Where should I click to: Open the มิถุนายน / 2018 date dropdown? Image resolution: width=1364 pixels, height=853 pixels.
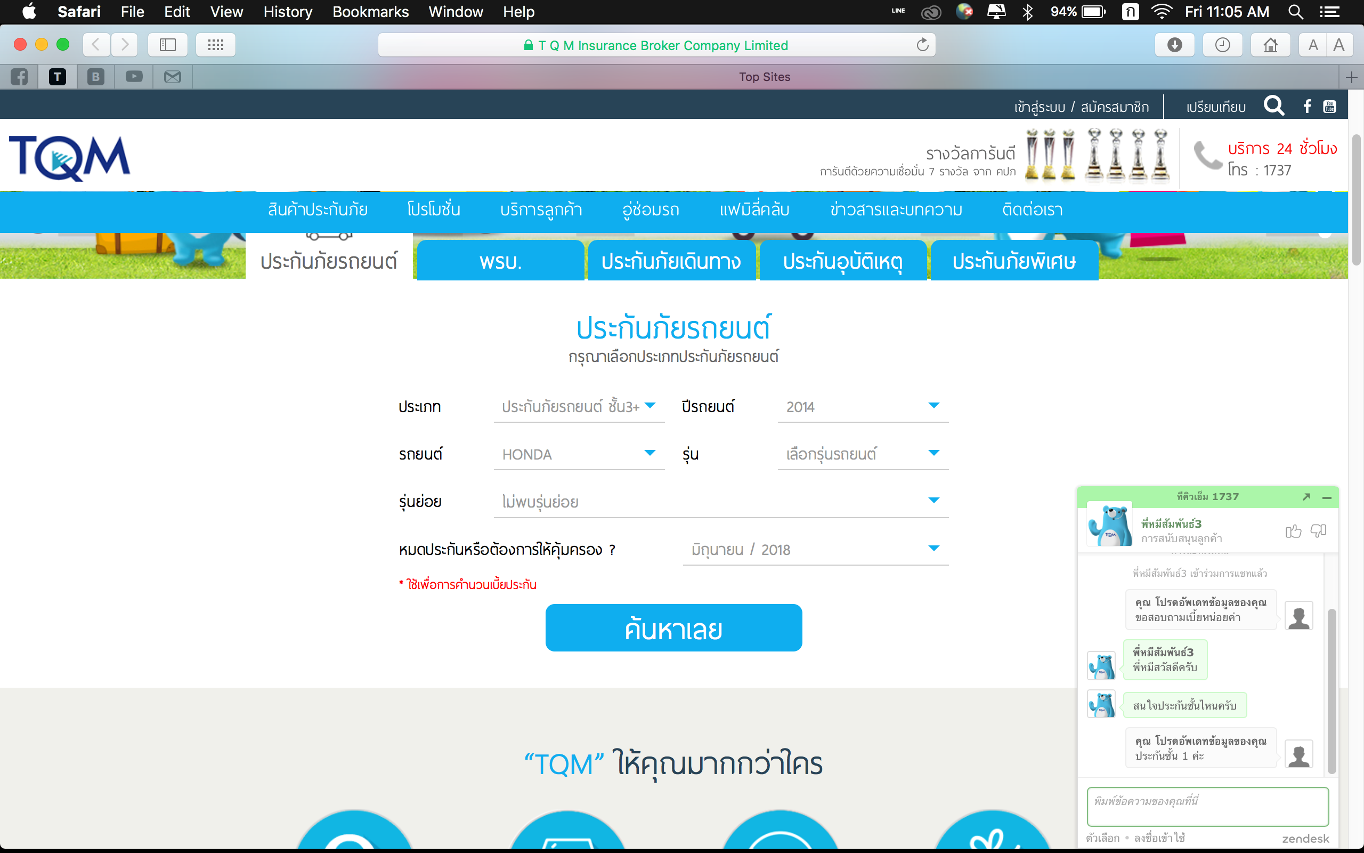(x=816, y=549)
